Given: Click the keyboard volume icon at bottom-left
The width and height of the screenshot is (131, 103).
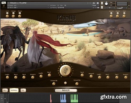Looking at the screenshot, I should (2, 98).
